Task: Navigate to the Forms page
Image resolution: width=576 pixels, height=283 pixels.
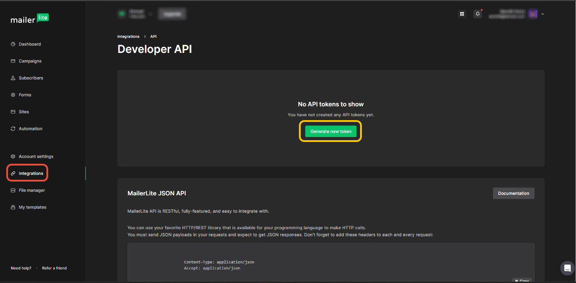Action: 25,95
